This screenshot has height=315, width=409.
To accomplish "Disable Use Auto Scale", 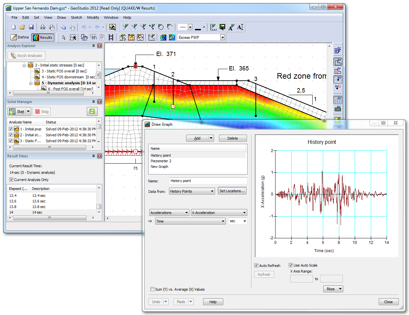I will (291, 265).
